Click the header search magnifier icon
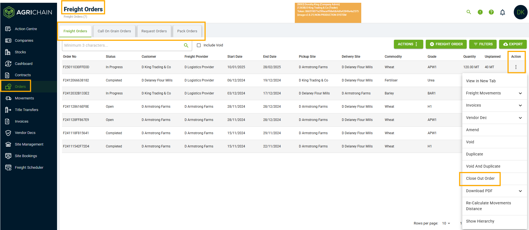 click(x=469, y=12)
